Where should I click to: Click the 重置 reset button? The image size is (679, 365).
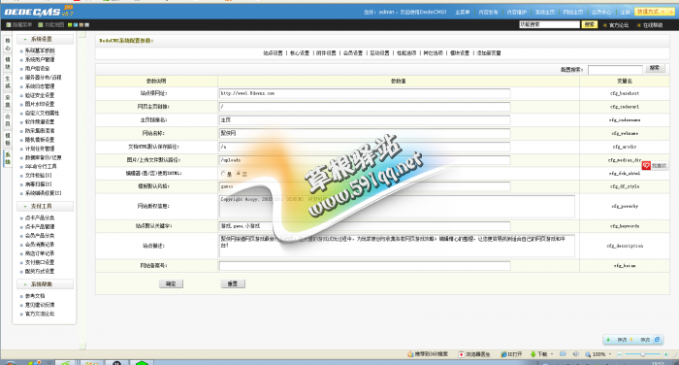coord(233,283)
